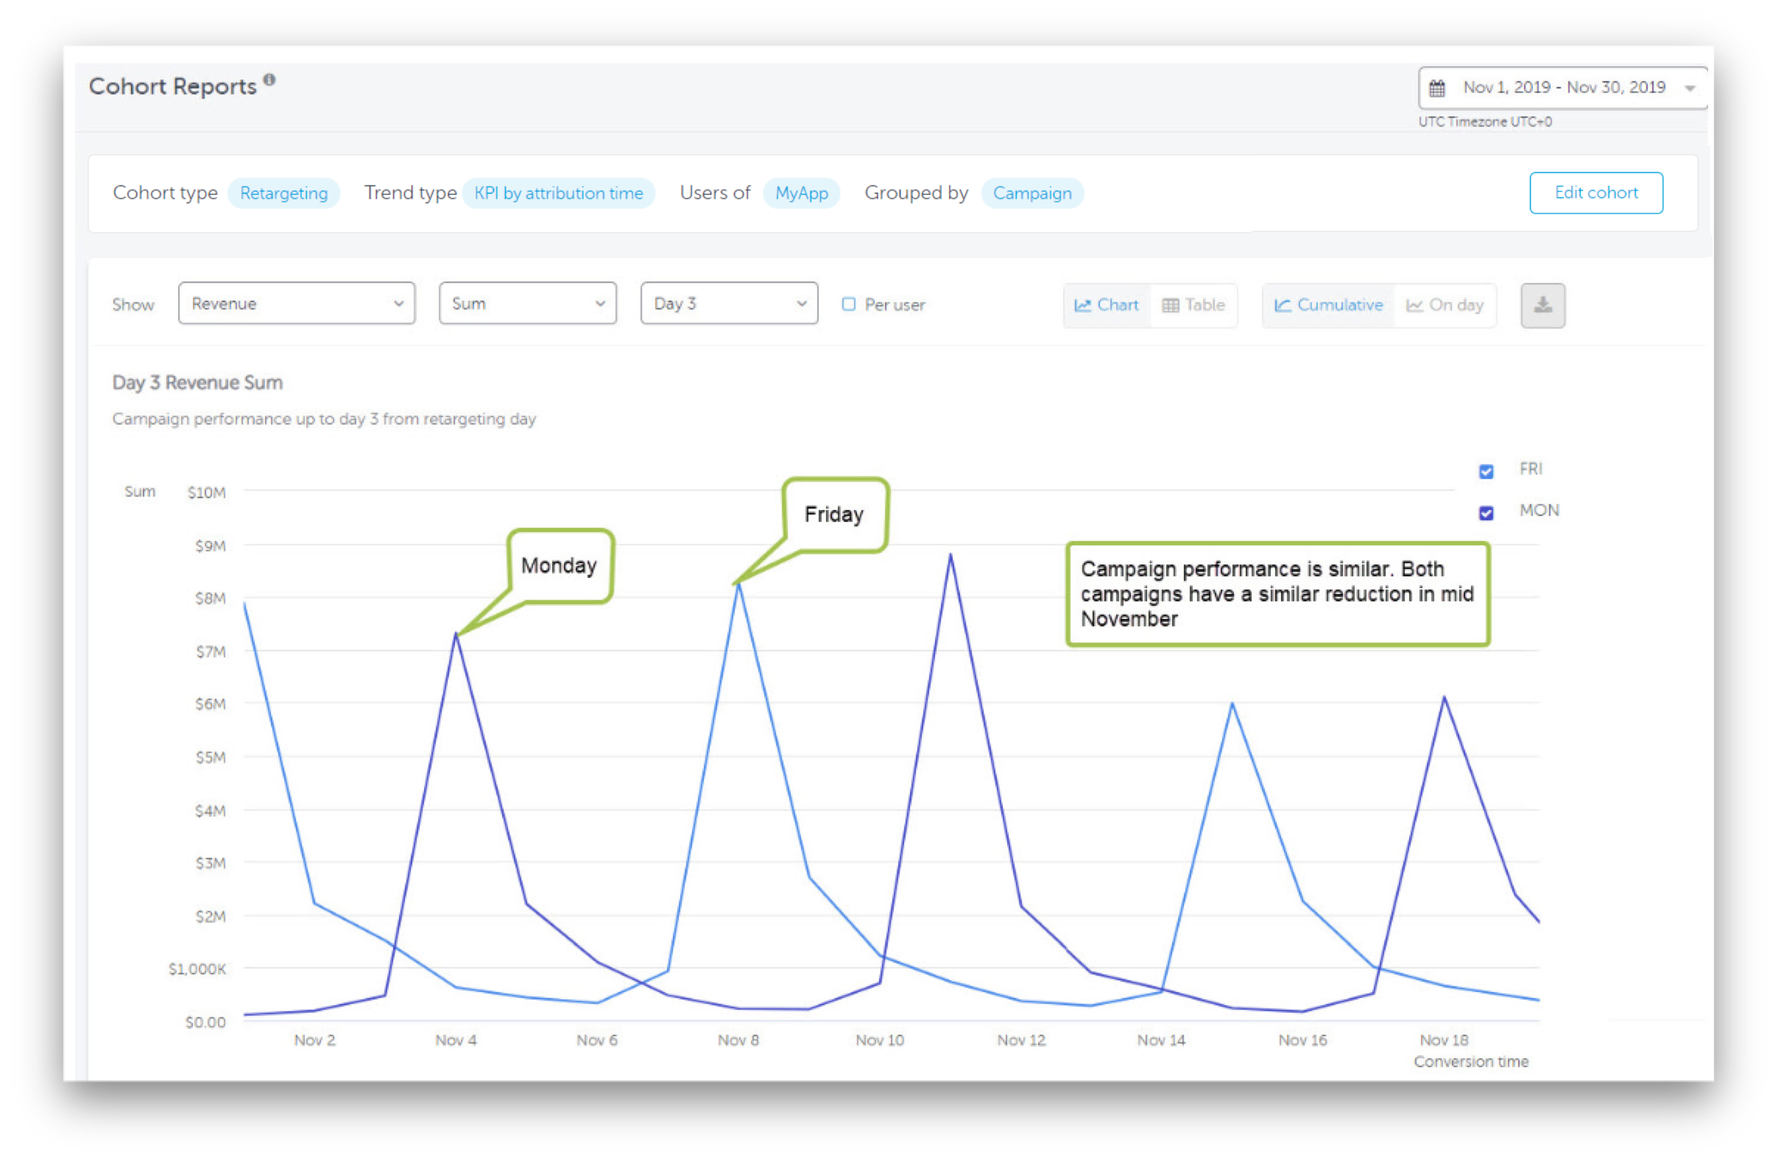1767x1160 pixels.
Task: Uncheck the MON campaign legend checkbox
Action: (x=1486, y=513)
